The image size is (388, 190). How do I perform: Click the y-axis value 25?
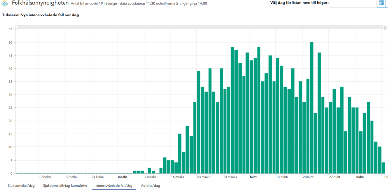pos(10,108)
